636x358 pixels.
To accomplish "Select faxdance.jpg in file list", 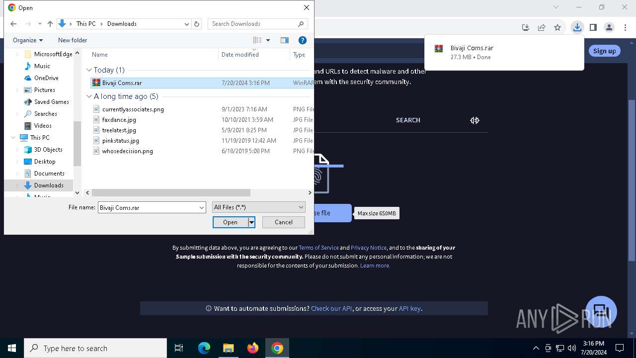I will click(119, 120).
